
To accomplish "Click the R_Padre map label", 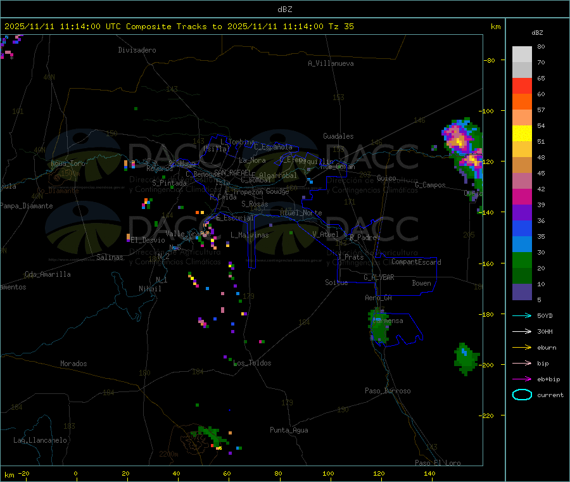I will coord(363,238).
